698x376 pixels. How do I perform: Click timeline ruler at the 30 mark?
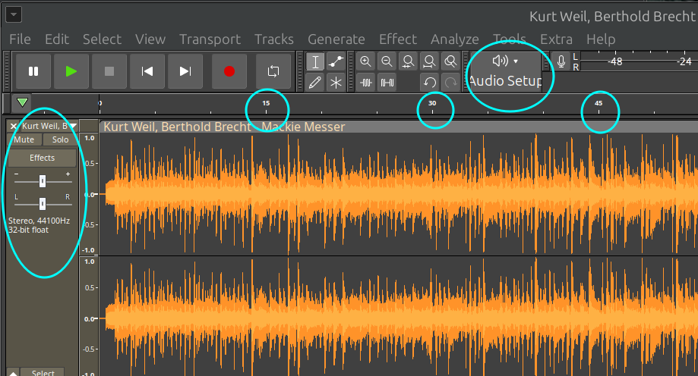[432, 103]
